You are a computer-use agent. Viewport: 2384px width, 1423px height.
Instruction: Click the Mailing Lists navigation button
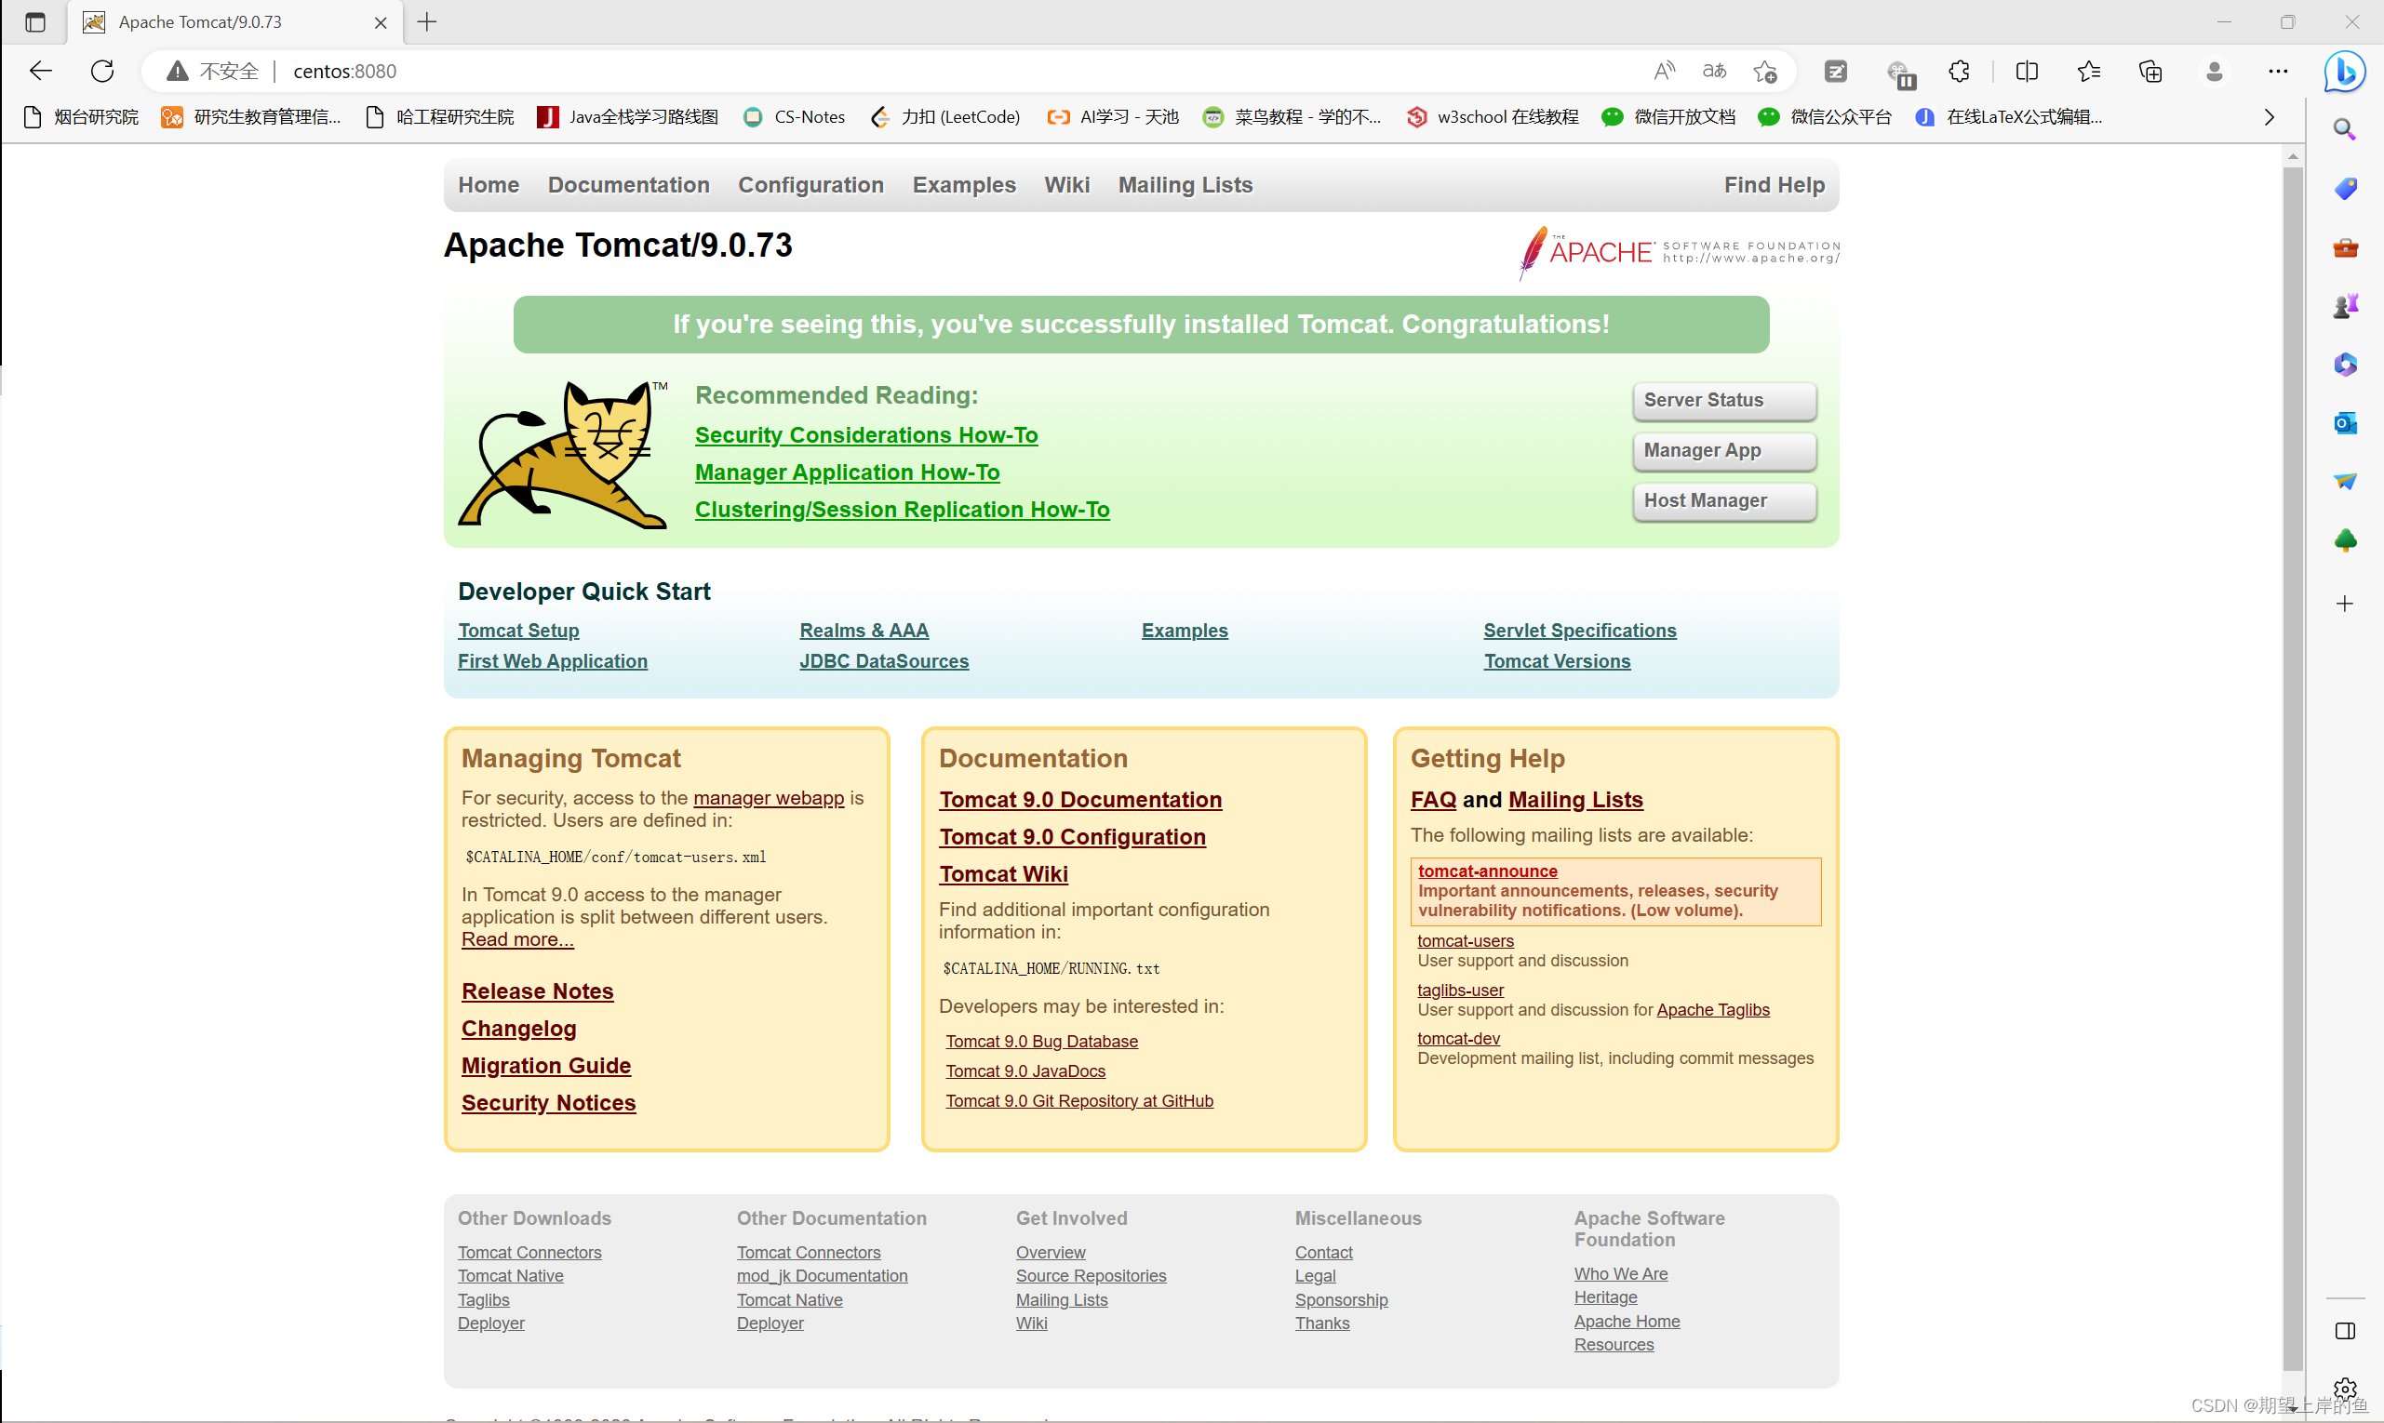pyautogui.click(x=1186, y=185)
